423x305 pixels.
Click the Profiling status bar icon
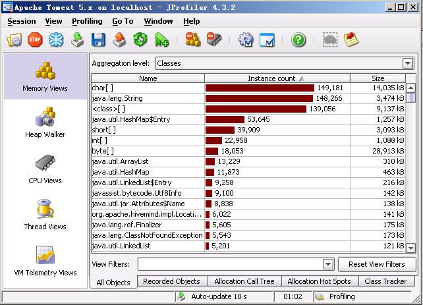click(x=320, y=296)
